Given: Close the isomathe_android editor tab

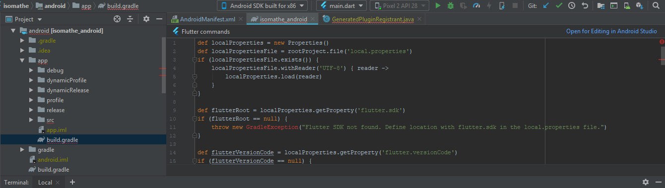Looking at the screenshot, I should [x=313, y=19].
